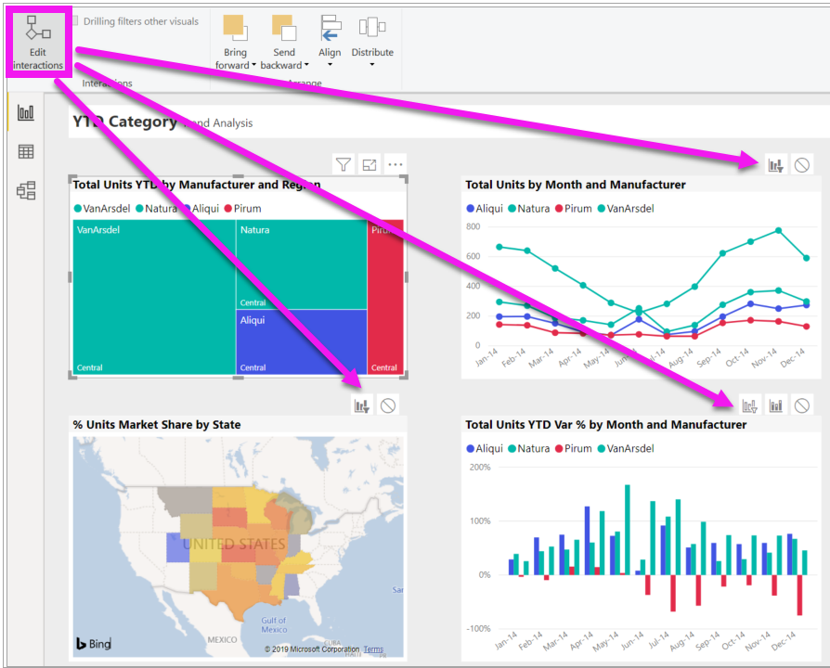Click the % Units Market Share by State title

[157, 425]
